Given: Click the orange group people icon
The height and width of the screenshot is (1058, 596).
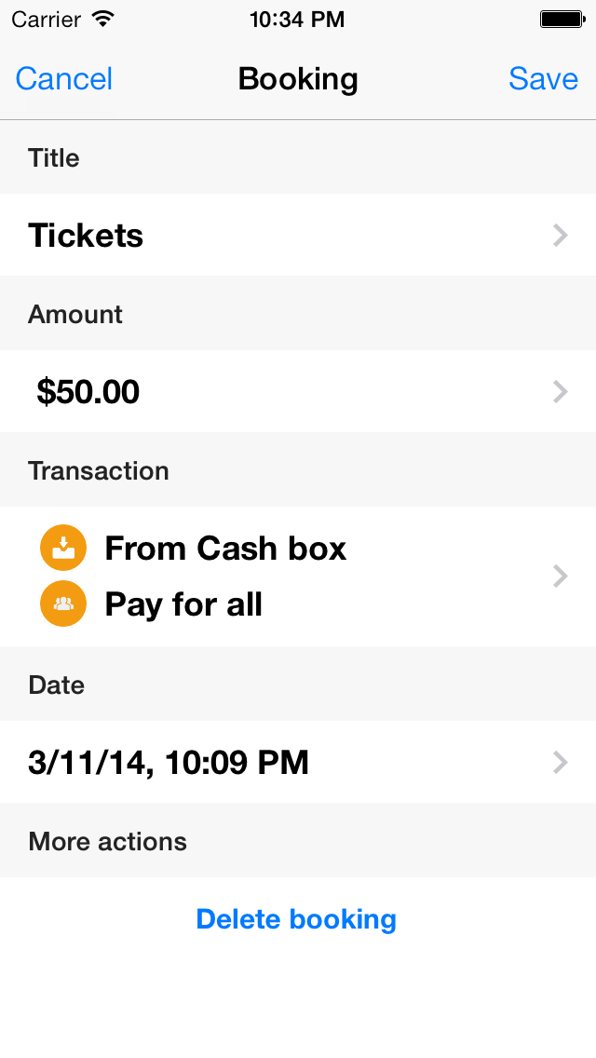Looking at the screenshot, I should 63,604.
